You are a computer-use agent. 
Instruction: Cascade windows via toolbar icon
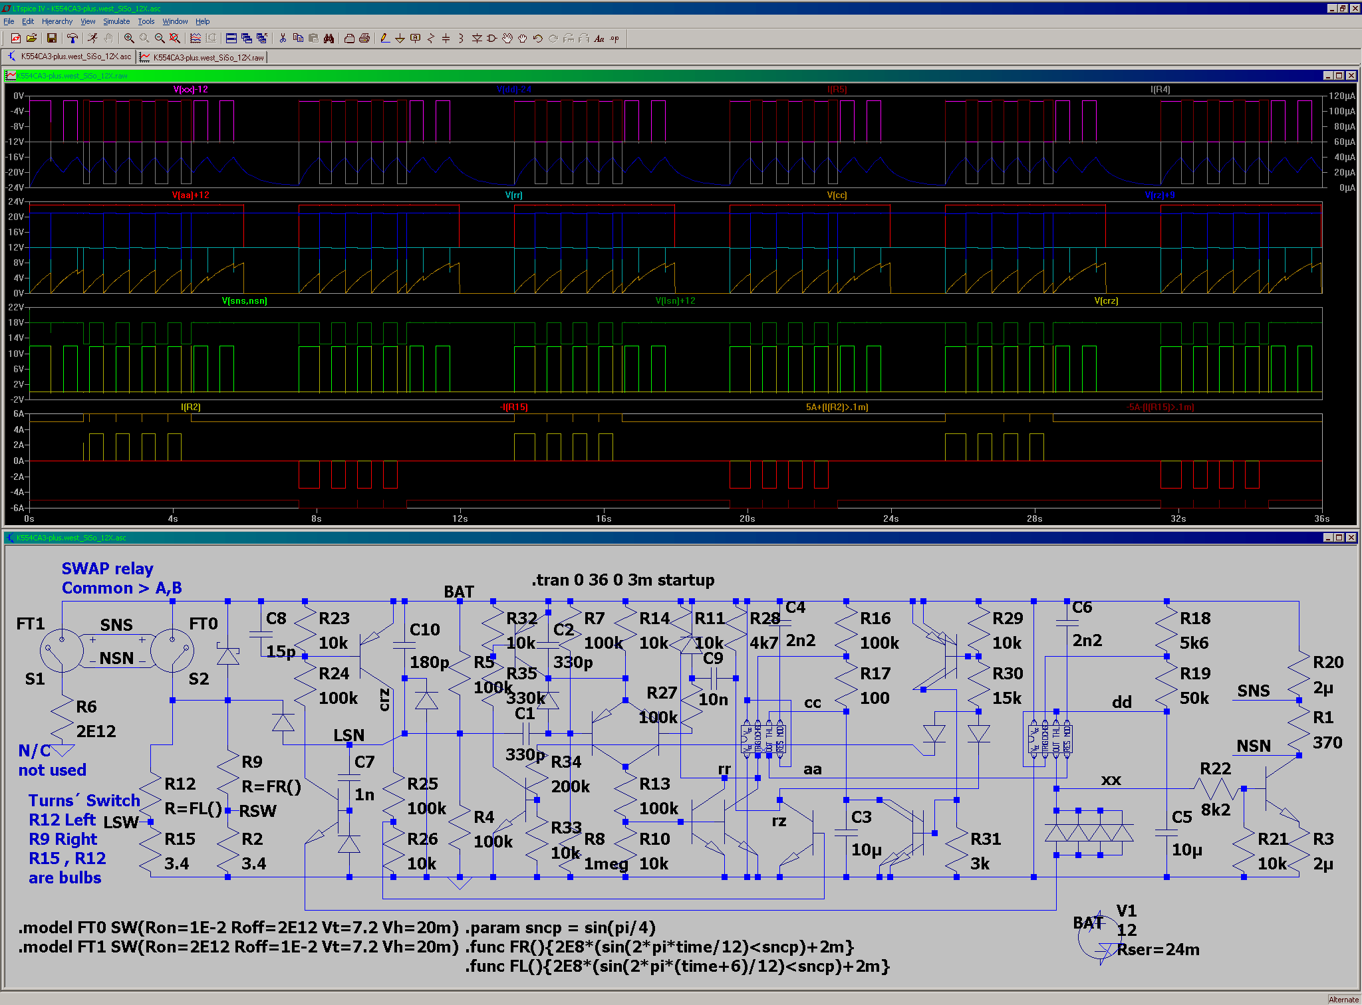(x=247, y=39)
